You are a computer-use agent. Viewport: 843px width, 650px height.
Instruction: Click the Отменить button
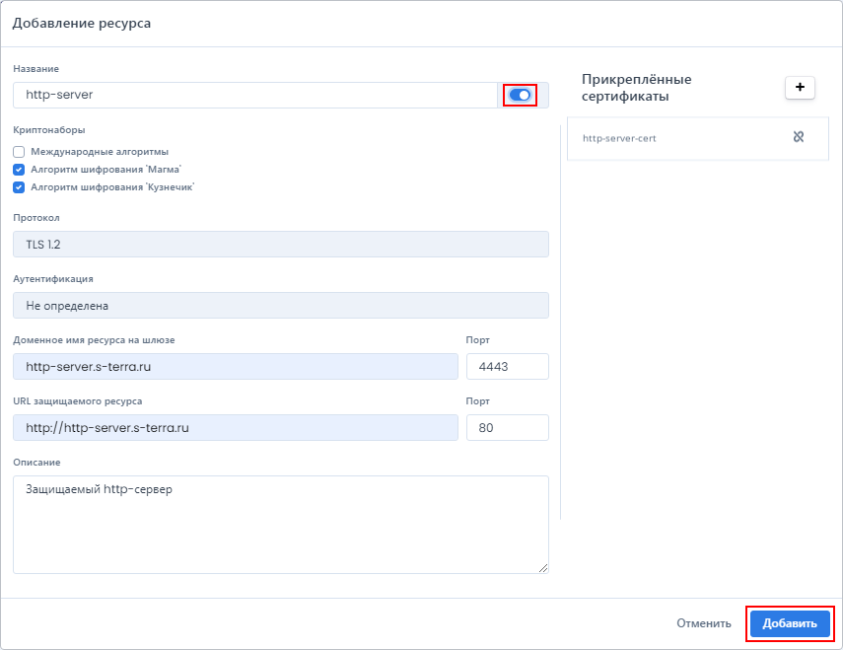(704, 623)
